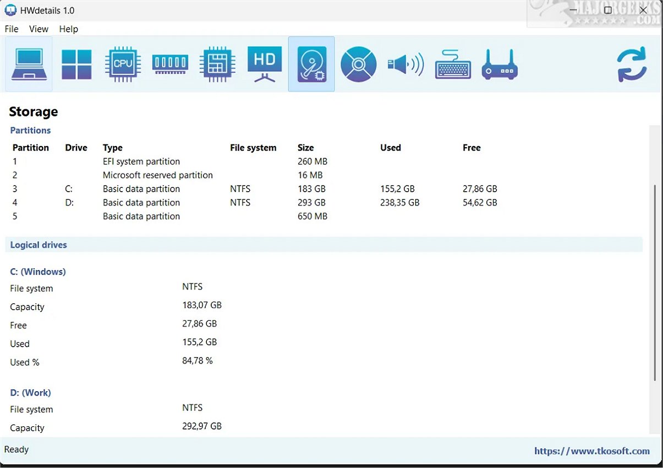Open the optical disc drive icon

tap(359, 64)
